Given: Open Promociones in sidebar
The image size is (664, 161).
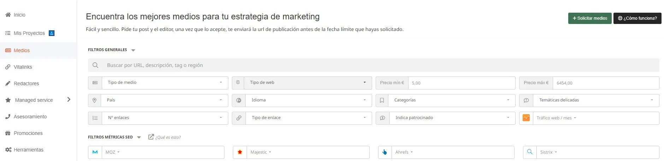Looking at the screenshot, I should pos(28,133).
